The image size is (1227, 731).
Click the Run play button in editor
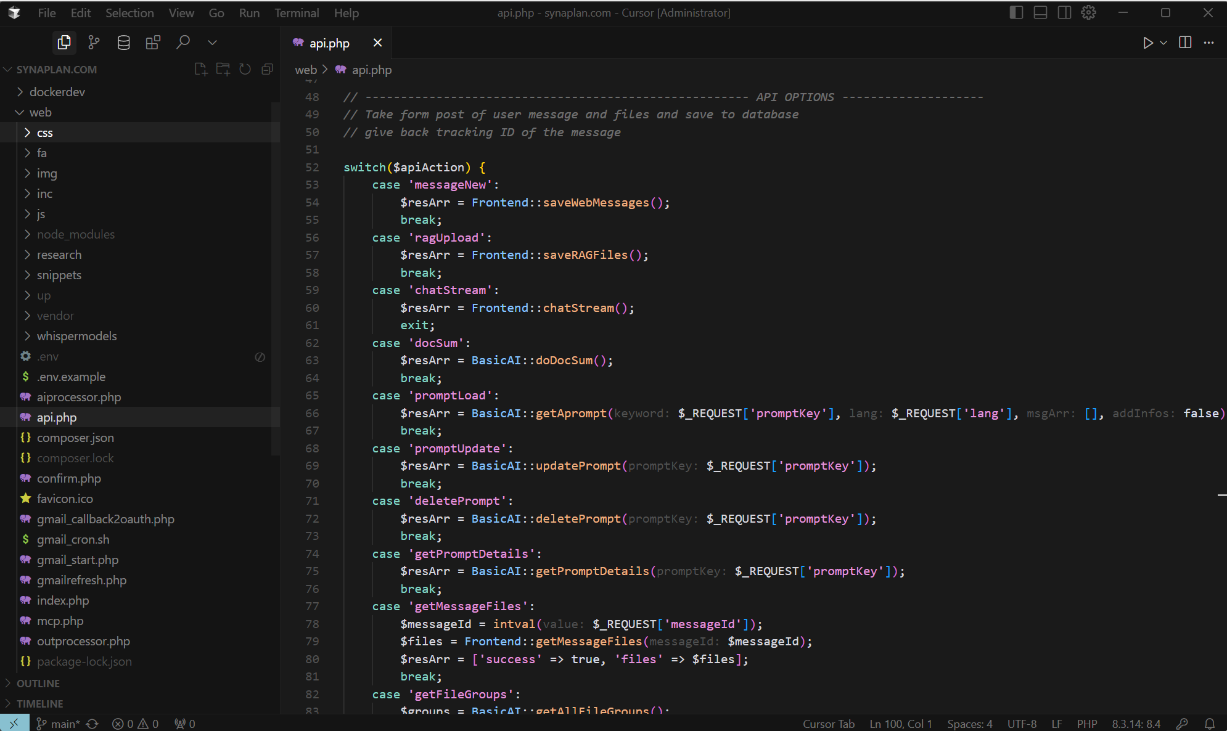[x=1147, y=43]
